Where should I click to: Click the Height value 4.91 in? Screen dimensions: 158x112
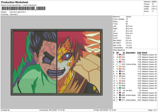click(x=154, y=6)
